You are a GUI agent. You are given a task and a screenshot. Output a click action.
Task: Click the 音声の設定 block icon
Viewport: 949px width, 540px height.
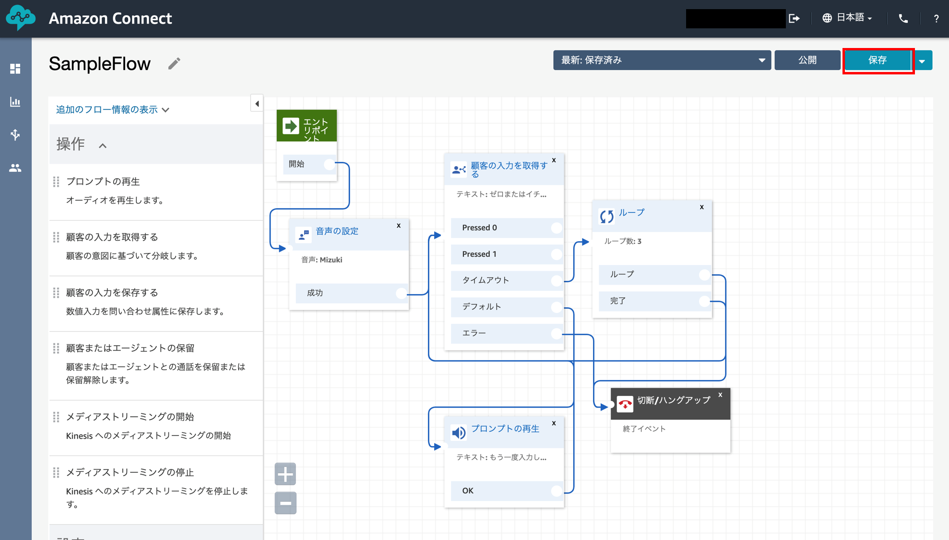click(x=304, y=235)
